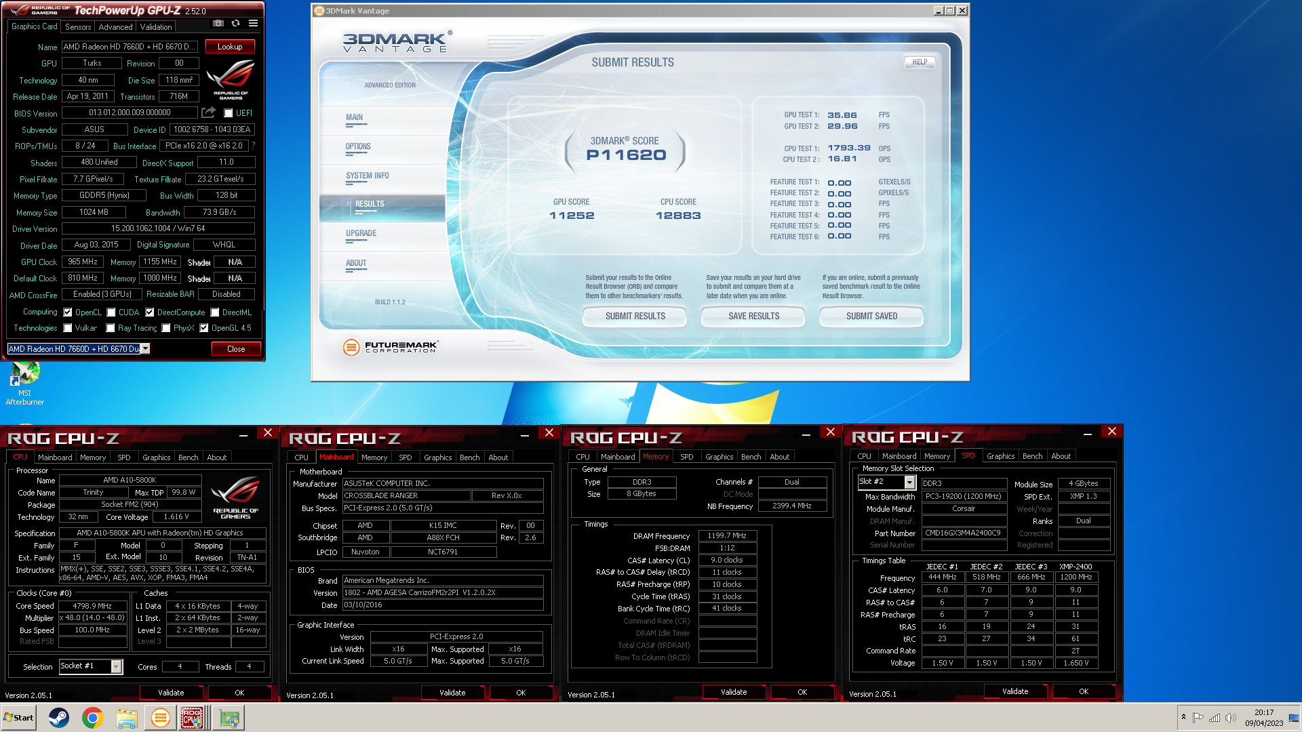Click the Windows Start button
1302x732 pixels.
coord(18,718)
